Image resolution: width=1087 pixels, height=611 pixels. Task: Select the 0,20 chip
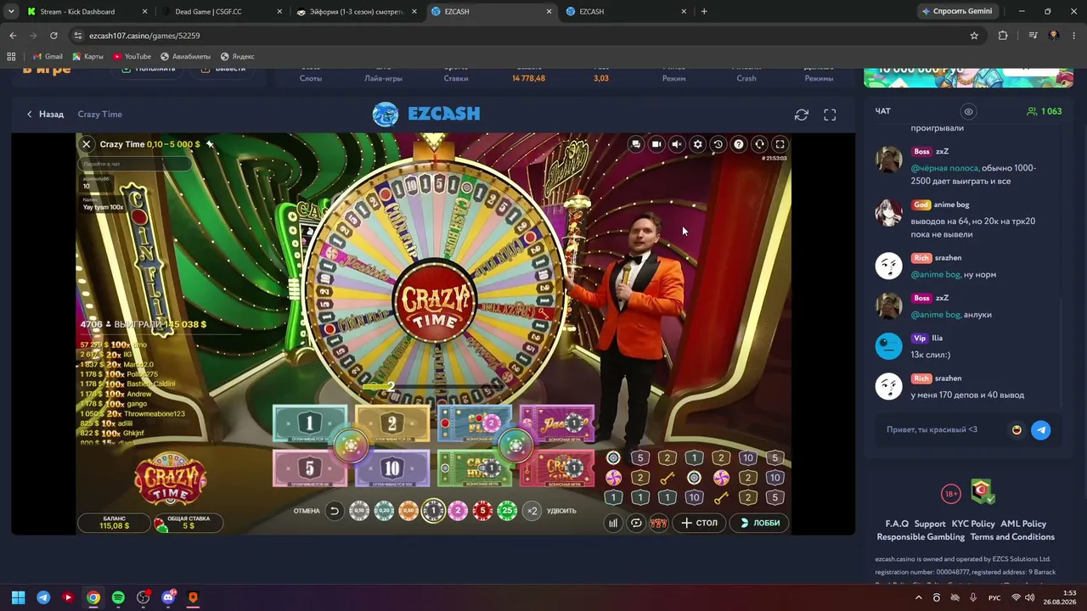[384, 511]
